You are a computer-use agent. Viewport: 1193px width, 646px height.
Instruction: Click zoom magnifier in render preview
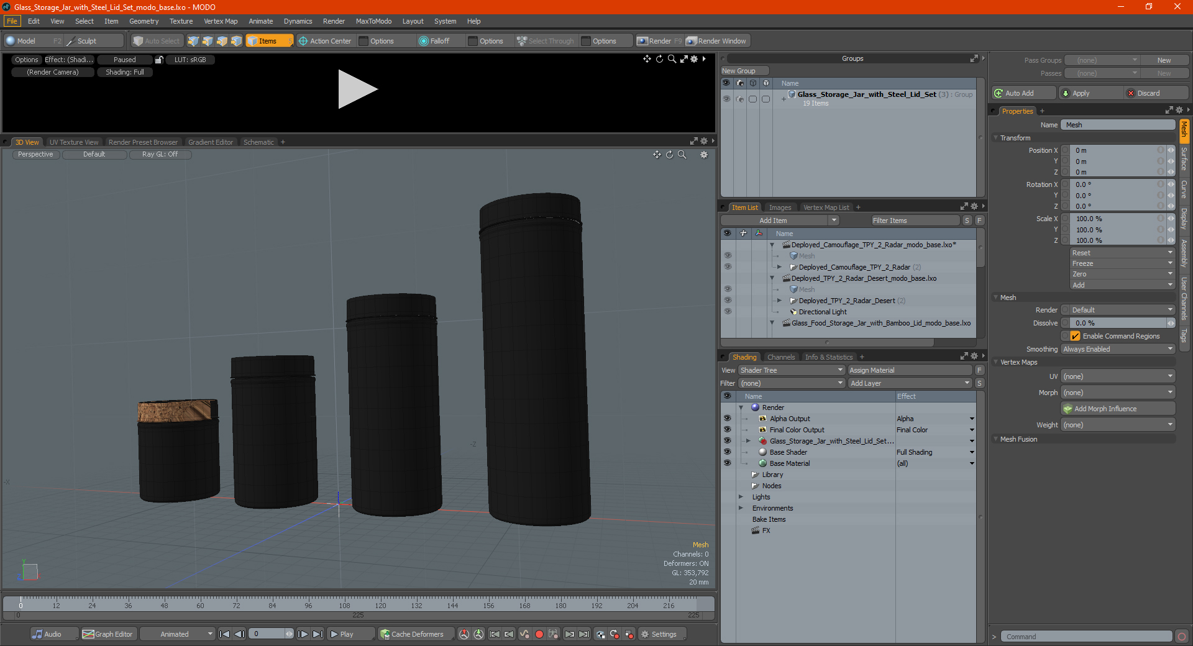click(672, 59)
